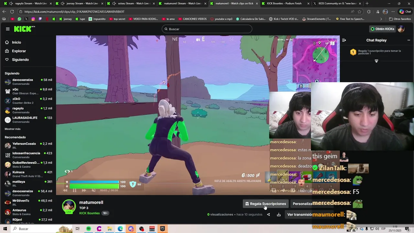Open RDjavi recommended channel
The height and width of the screenshot is (233, 414).
coord(28,221)
